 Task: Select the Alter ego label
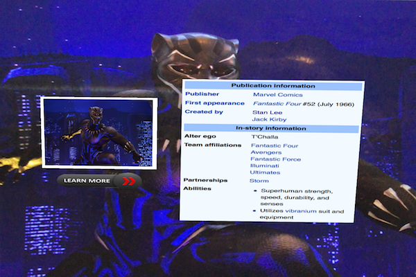(x=200, y=136)
